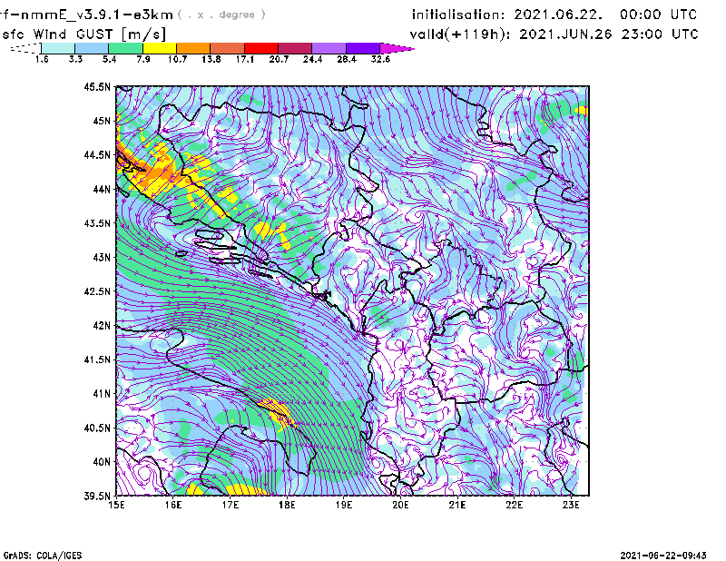Screen dimensions: 726x561
Task: Click the legend value 24.4
Action: pos(312,59)
